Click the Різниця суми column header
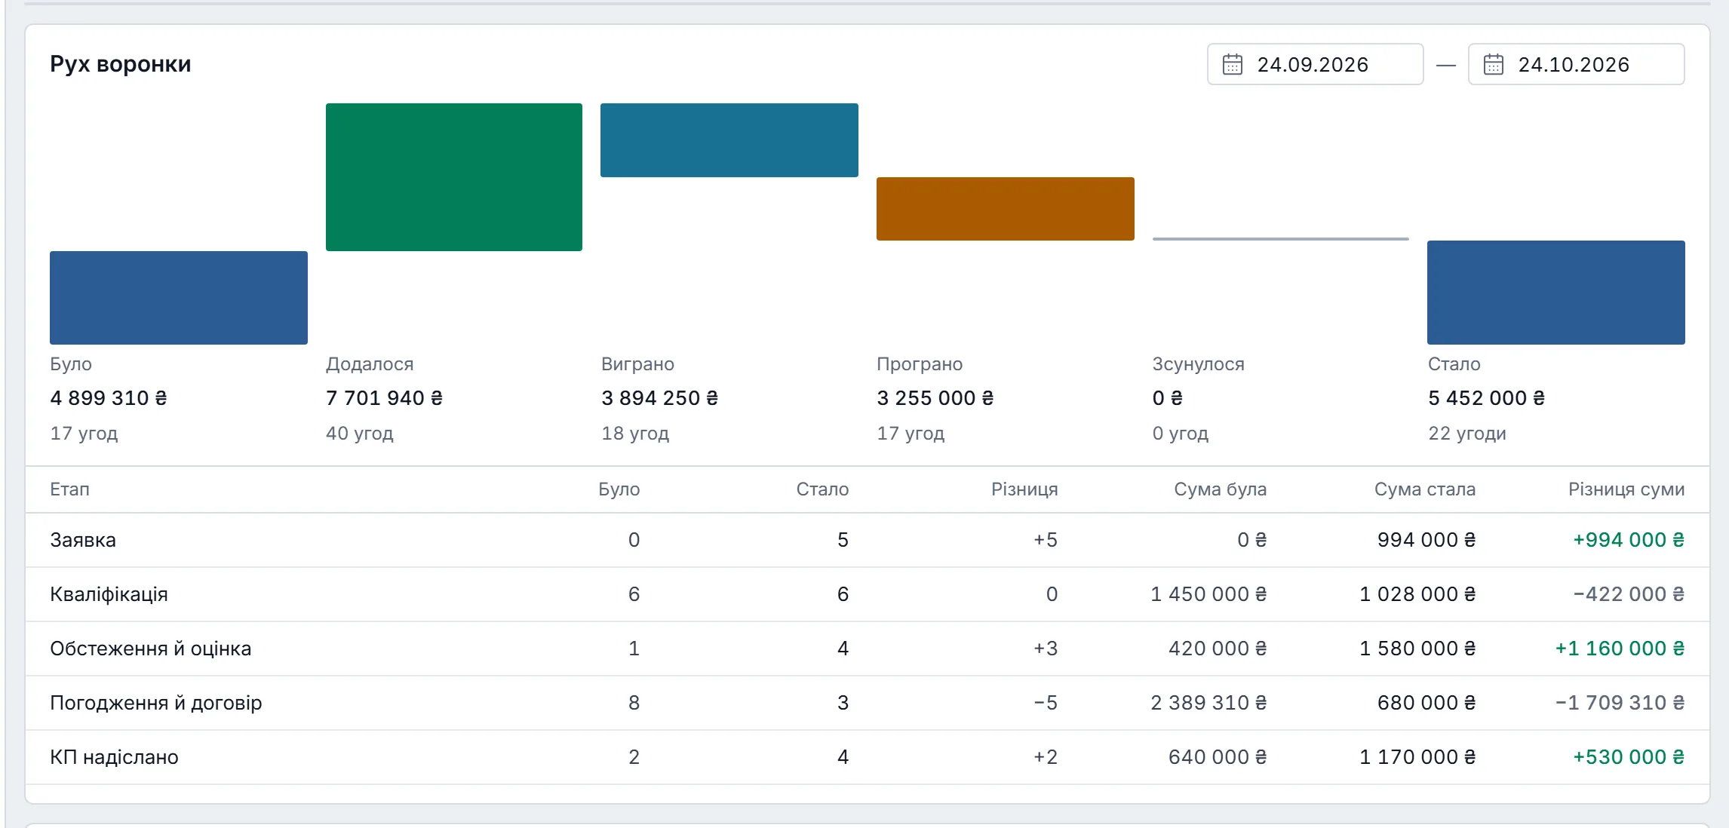The width and height of the screenshot is (1729, 828). [1626, 489]
